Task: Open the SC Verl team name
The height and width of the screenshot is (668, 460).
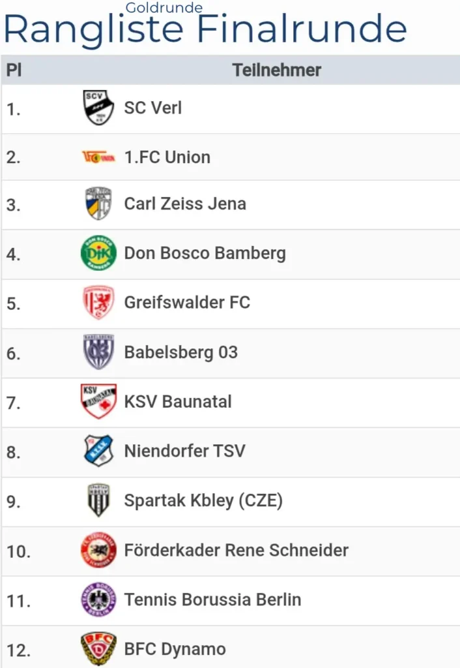Action: (152, 108)
